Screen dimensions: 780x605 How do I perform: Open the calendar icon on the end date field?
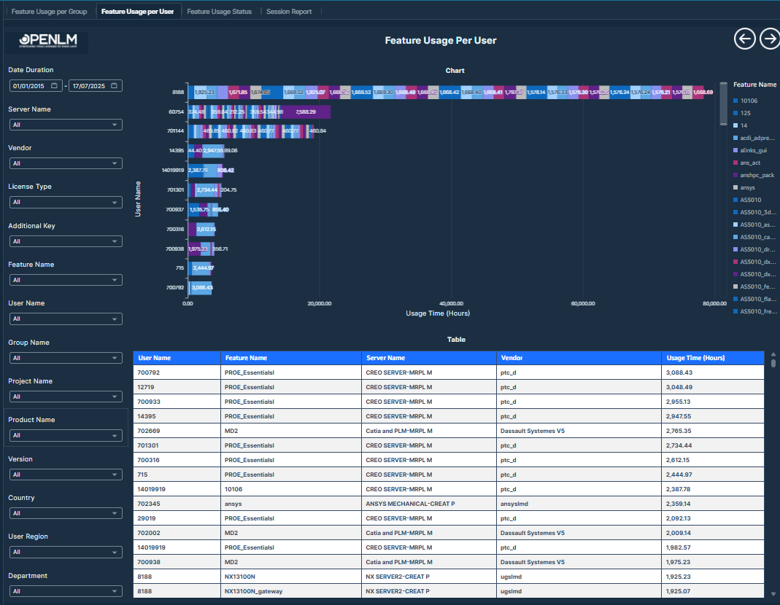pyautogui.click(x=115, y=85)
